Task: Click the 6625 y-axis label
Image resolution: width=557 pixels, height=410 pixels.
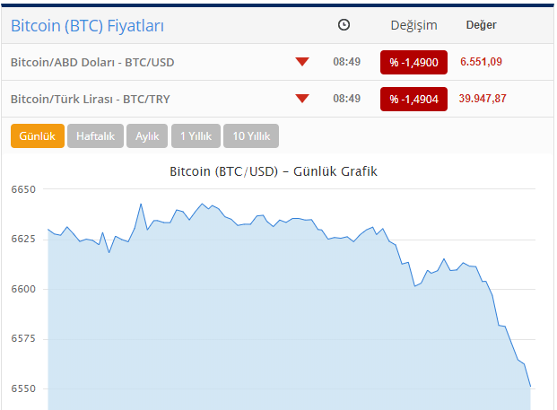Action: tap(23, 239)
